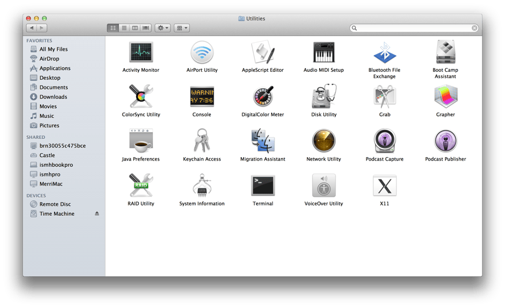Screen dimensions: 505x308
Task: Click Bluetooth File Exchange icon
Action: point(385,52)
